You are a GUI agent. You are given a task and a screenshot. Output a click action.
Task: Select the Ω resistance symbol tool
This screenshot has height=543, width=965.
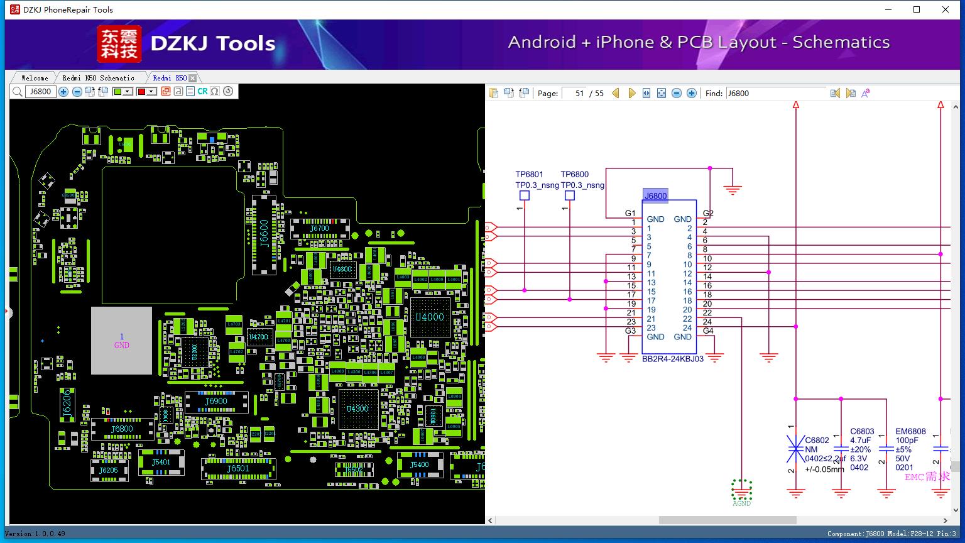(x=214, y=92)
